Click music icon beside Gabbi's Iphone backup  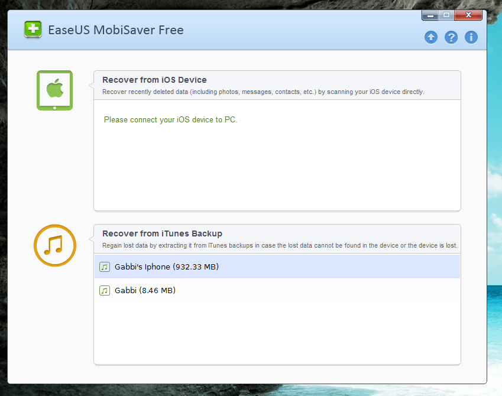105,267
